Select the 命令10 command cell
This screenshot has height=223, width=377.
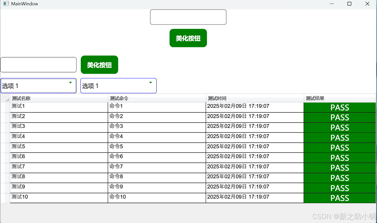click(x=157, y=198)
